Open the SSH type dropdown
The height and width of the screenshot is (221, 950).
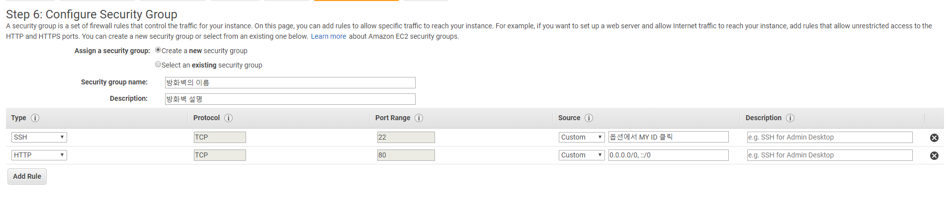39,138
